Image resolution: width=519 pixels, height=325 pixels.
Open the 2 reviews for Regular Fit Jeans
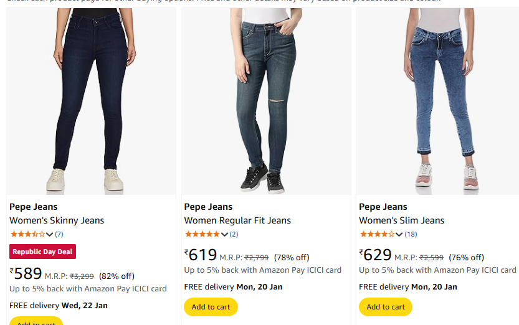[x=234, y=234]
